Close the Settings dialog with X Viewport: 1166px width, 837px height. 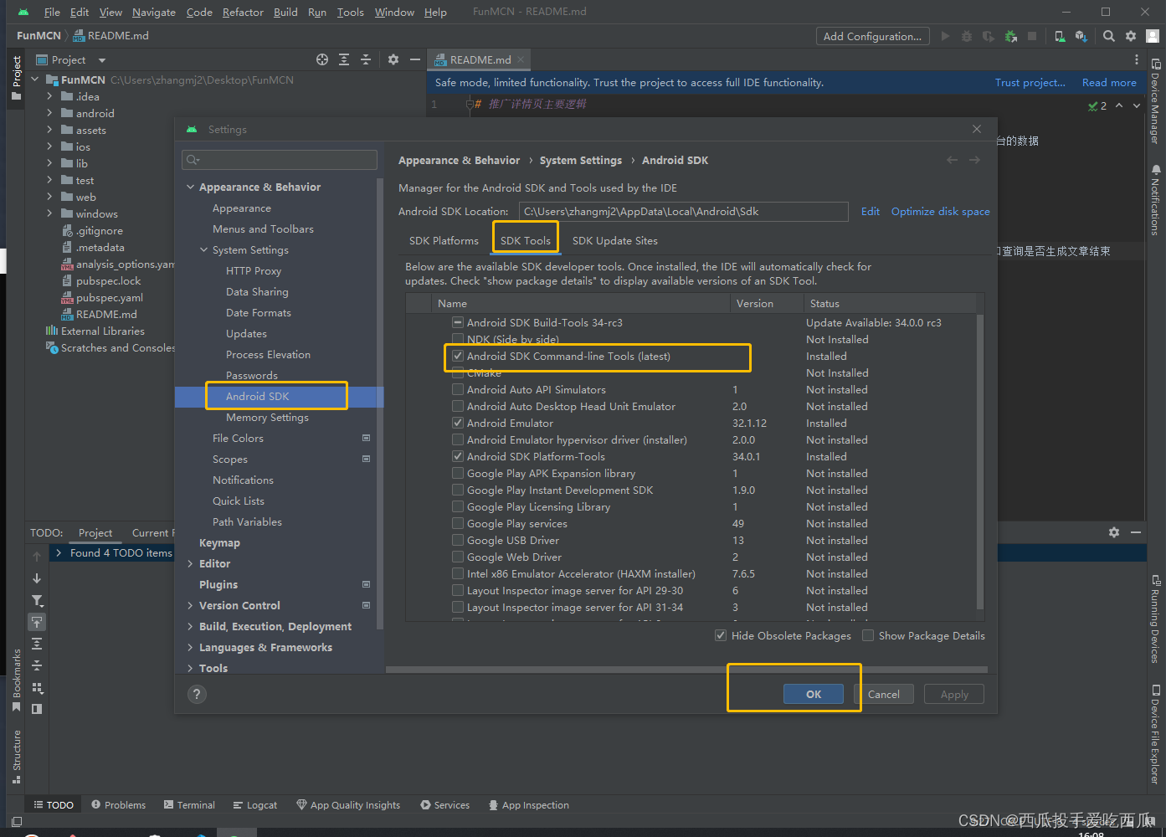point(976,129)
